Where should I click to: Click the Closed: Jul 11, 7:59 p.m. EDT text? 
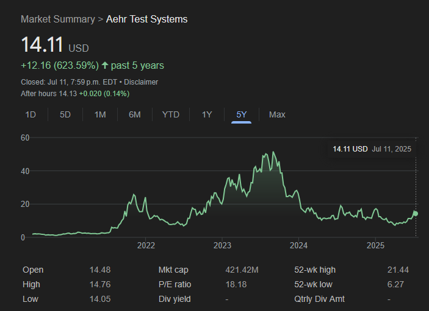69,82
